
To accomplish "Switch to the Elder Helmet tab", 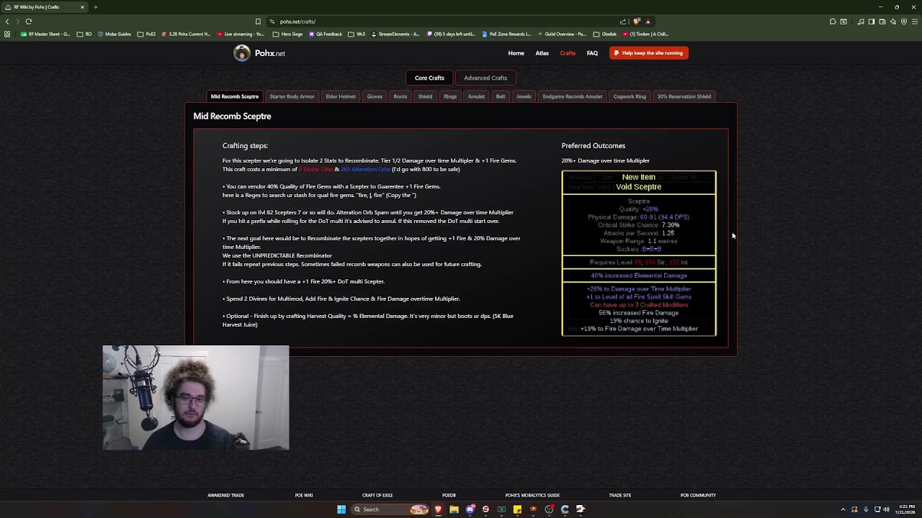I will [341, 96].
